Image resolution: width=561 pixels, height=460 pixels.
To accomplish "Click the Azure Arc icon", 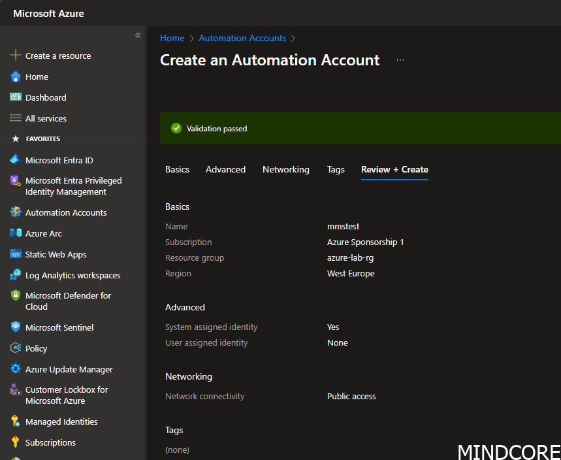I will [x=16, y=233].
